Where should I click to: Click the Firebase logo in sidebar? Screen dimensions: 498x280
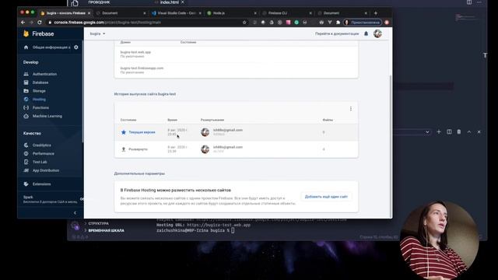pos(38,33)
